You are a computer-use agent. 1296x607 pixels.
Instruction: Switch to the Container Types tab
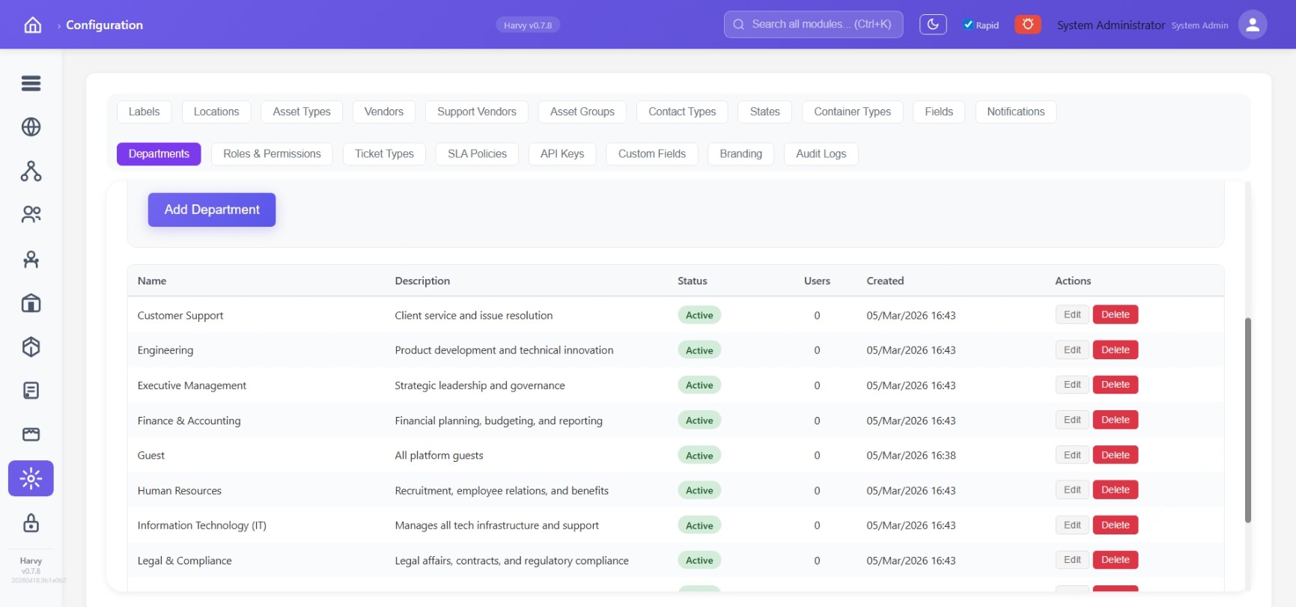coord(853,112)
